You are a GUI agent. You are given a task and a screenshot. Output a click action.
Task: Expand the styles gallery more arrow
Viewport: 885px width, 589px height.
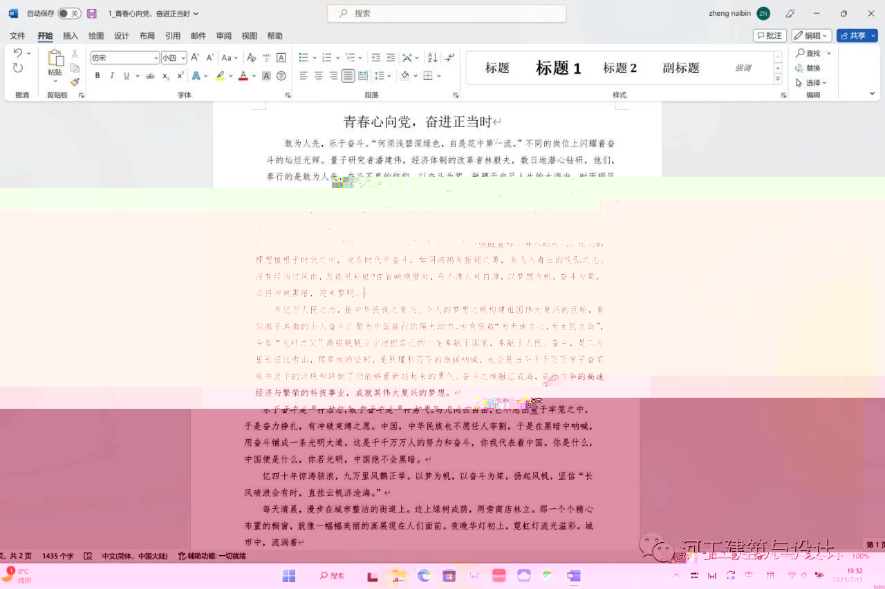click(778, 79)
